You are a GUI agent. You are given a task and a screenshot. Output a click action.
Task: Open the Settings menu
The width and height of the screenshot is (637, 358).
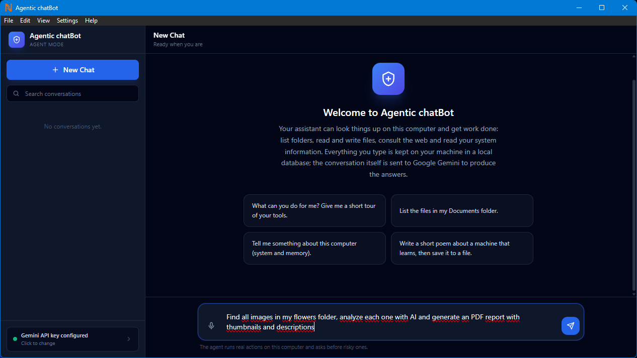pyautogui.click(x=67, y=21)
